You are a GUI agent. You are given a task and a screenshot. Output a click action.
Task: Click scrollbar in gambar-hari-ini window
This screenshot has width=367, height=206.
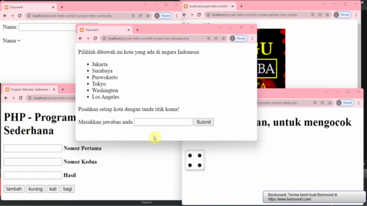[x=360, y=54]
